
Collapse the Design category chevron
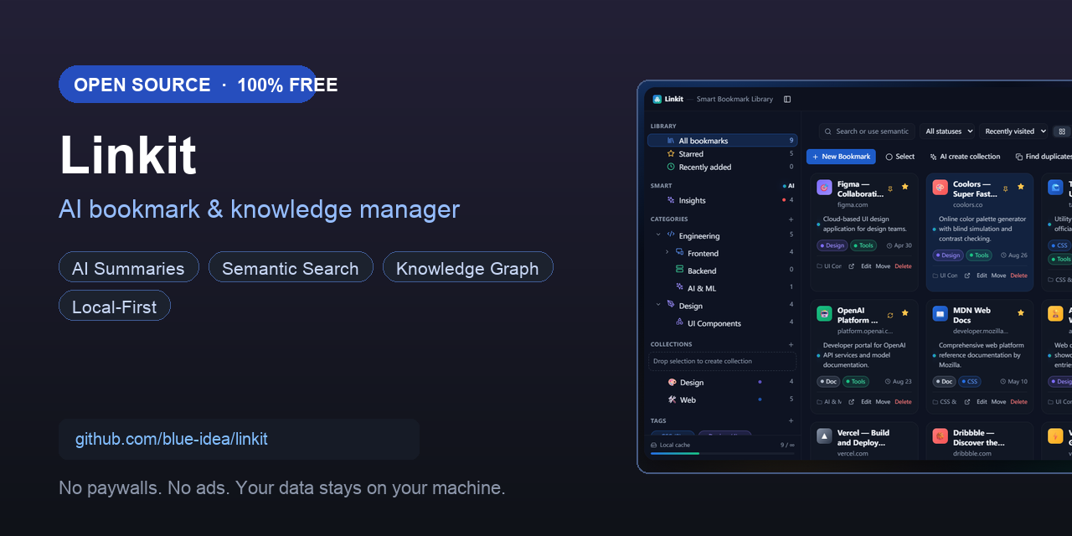pos(658,306)
